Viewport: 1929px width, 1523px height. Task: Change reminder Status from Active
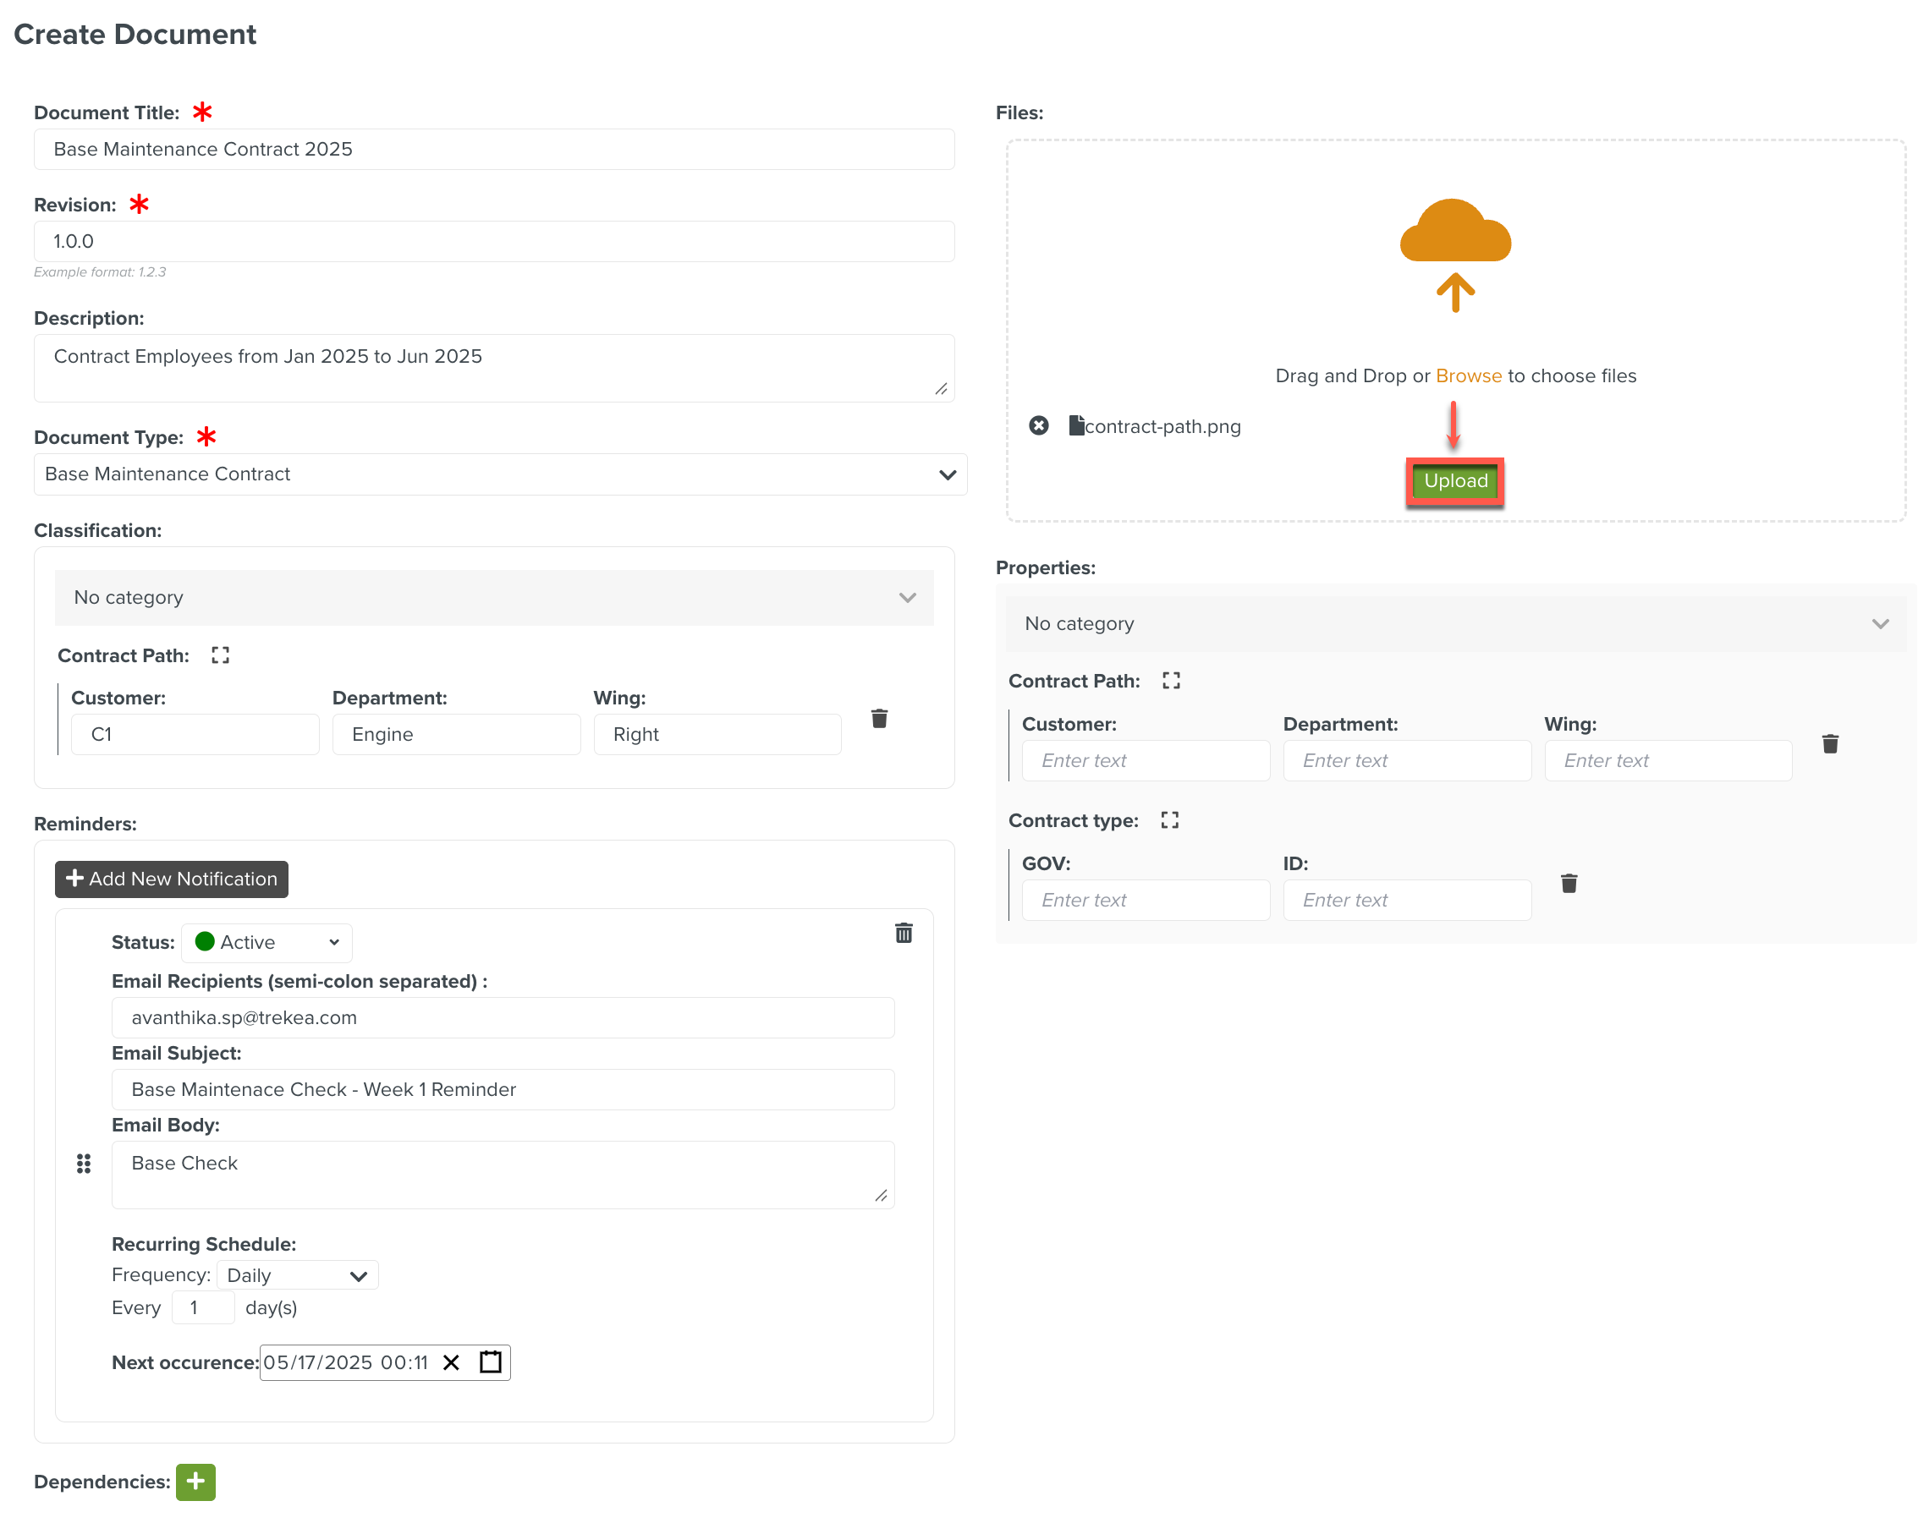267,943
